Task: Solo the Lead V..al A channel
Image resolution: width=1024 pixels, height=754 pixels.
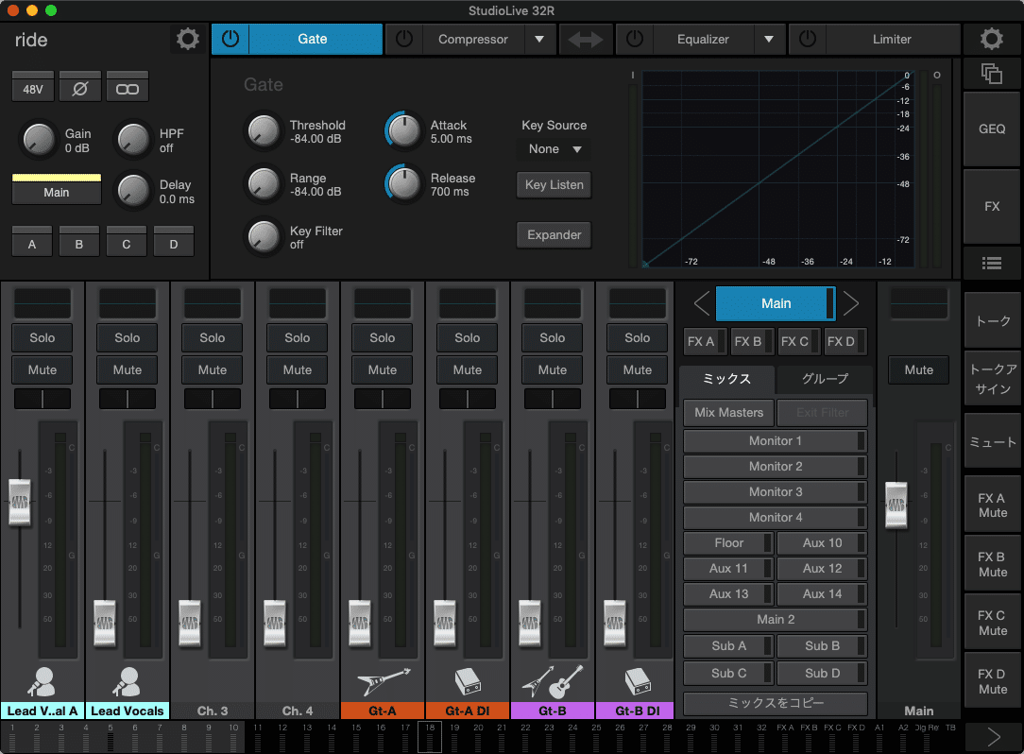Action: tap(43, 338)
